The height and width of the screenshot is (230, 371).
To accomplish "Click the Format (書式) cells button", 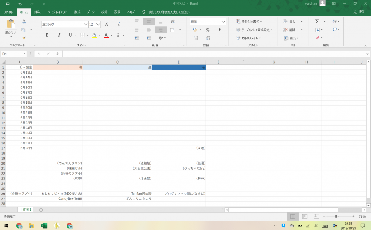I will 291,38.
